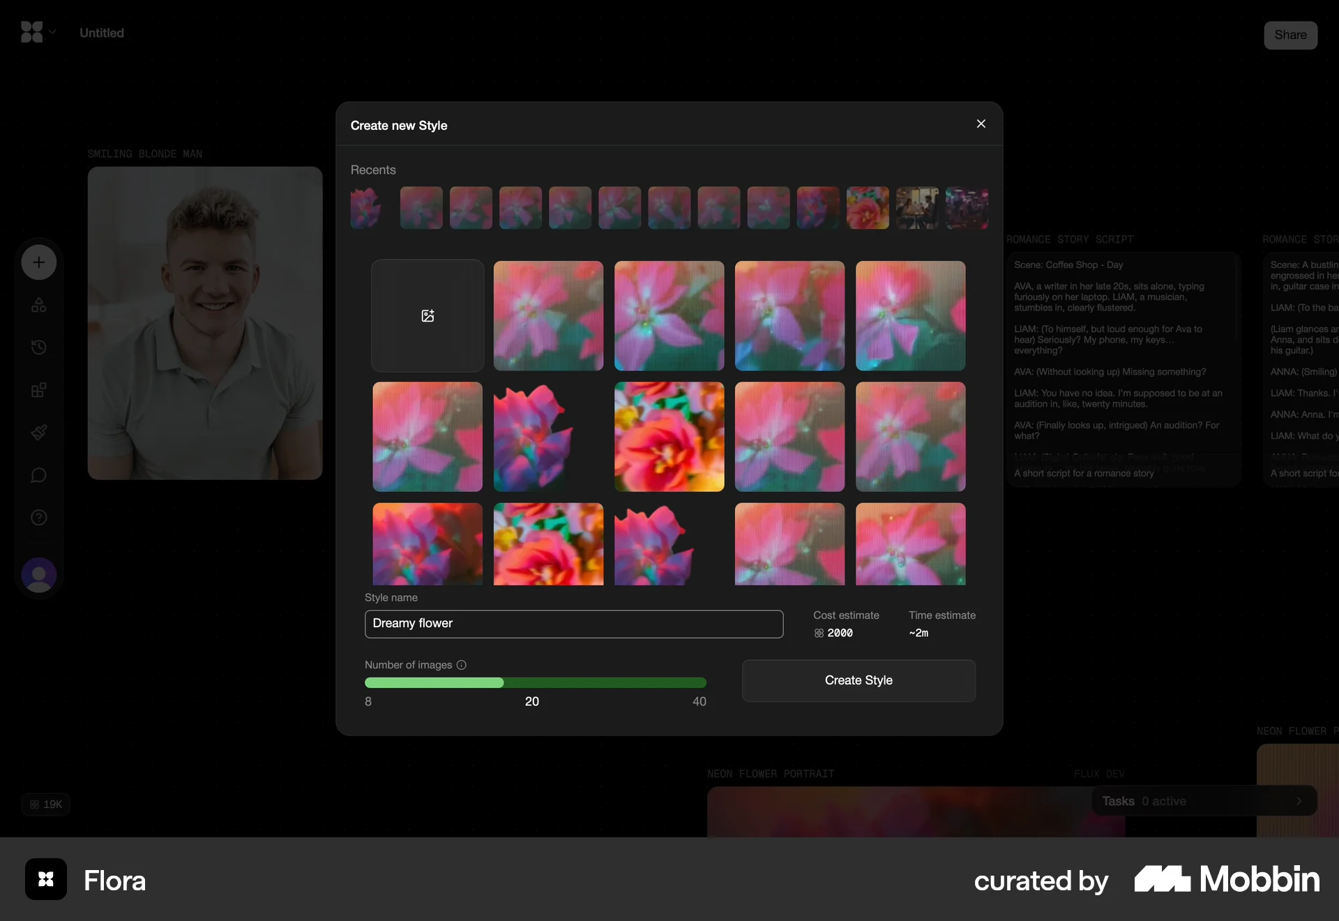This screenshot has width=1339, height=921.
Task: Click the Share button
Action: point(1290,35)
